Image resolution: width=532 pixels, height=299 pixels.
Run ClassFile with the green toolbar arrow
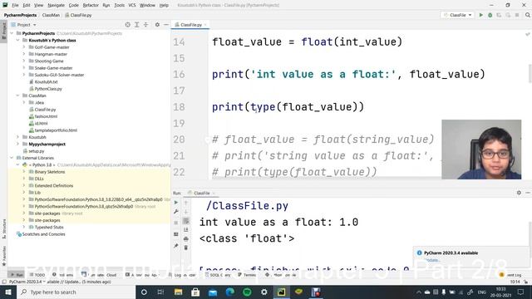pyautogui.click(x=480, y=15)
